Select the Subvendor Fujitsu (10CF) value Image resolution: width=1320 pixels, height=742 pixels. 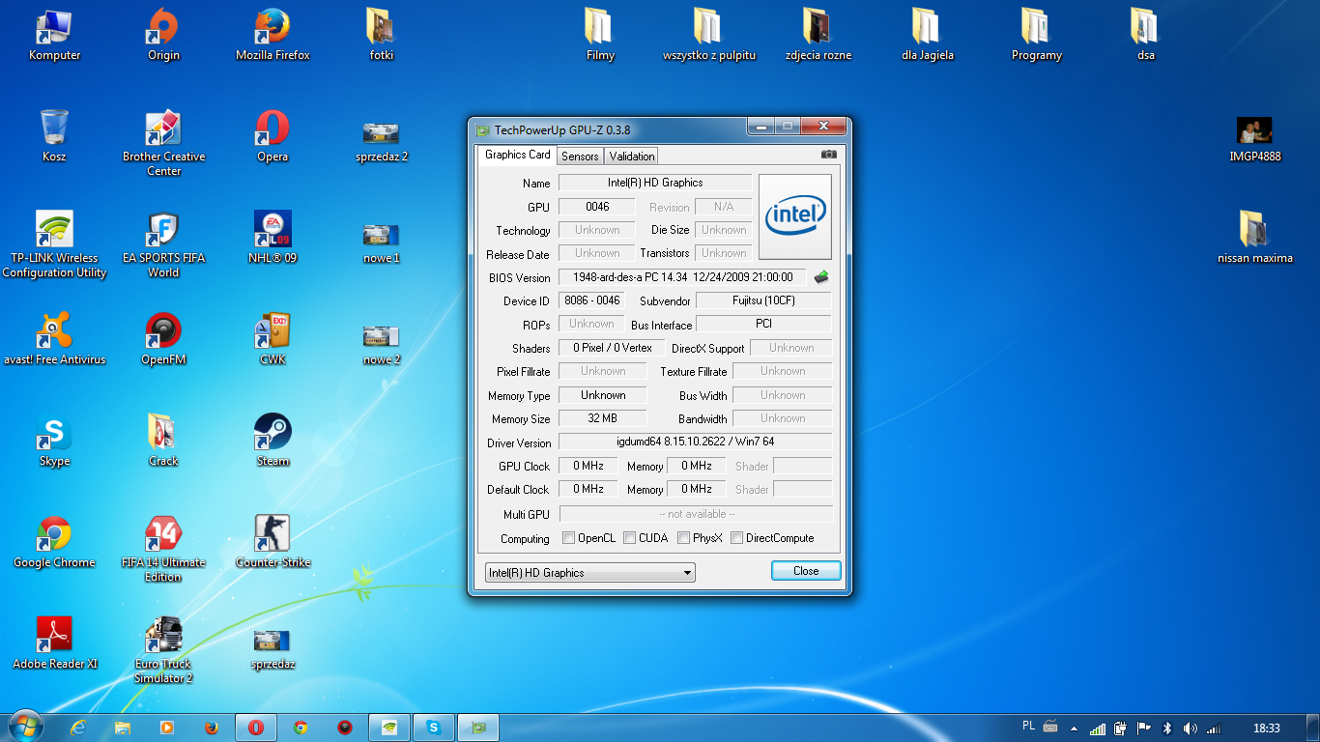763,300
